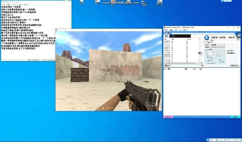Open the second menu in Cheat Engine menu bar

pyautogui.click(x=171, y=30)
